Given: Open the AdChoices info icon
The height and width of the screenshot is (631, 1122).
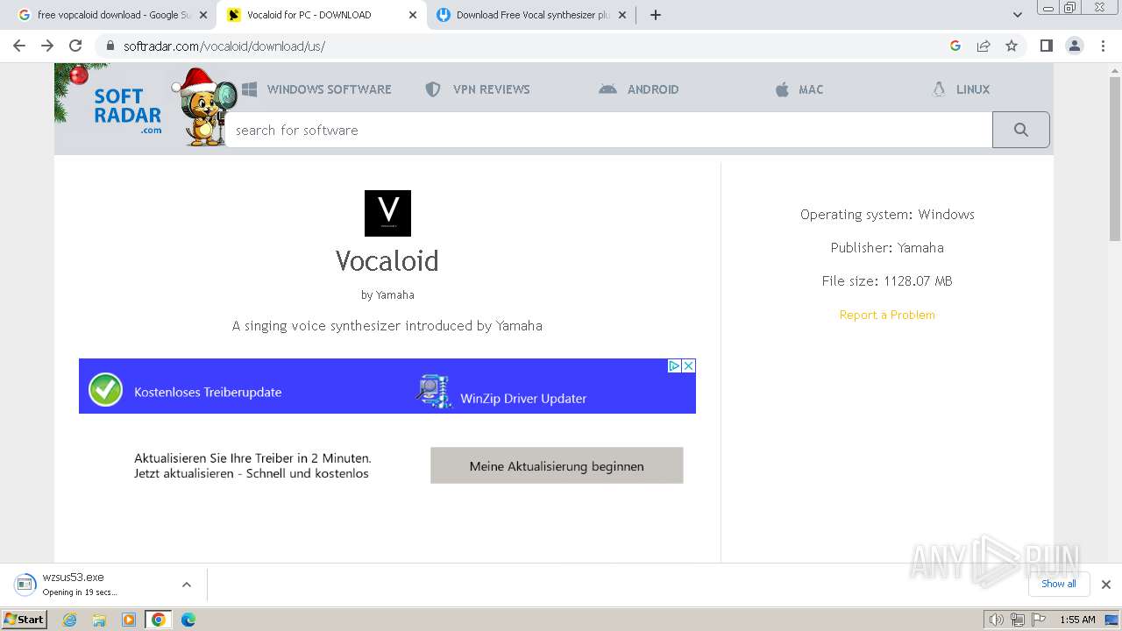Looking at the screenshot, I should point(674,365).
